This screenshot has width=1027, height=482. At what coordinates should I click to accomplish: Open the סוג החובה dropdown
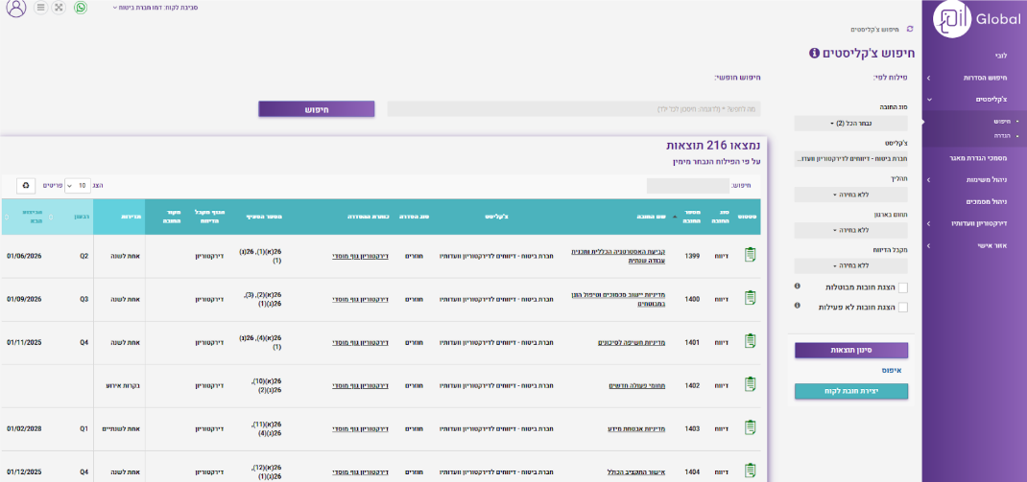coord(850,124)
